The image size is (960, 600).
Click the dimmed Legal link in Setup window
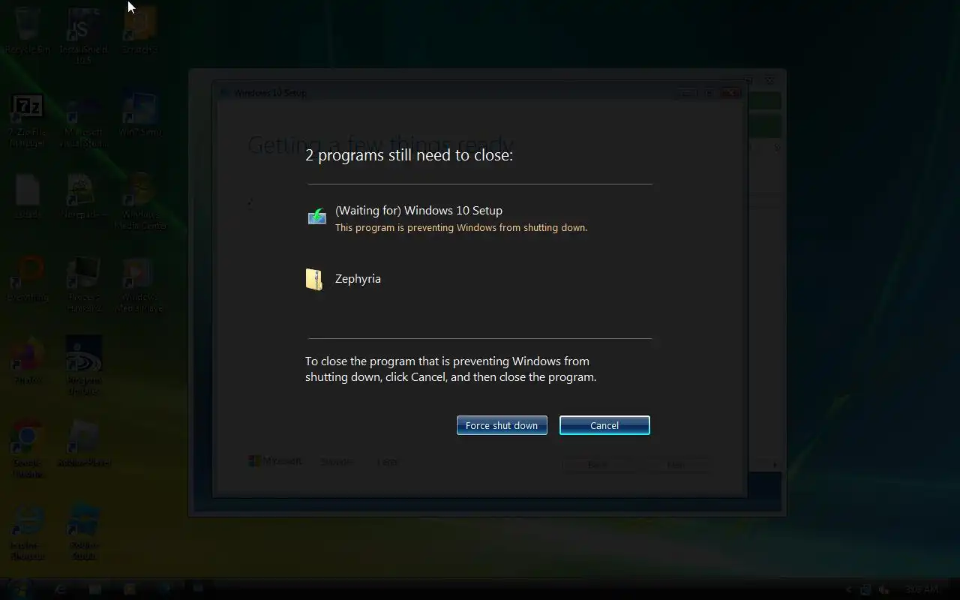[388, 462]
